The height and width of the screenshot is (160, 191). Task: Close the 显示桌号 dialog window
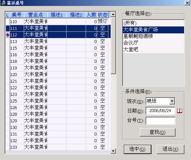[187, 3]
